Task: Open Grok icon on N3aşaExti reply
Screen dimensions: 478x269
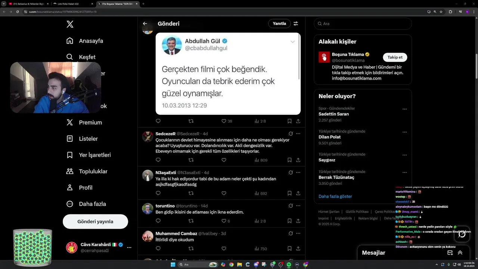Action: [x=291, y=172]
